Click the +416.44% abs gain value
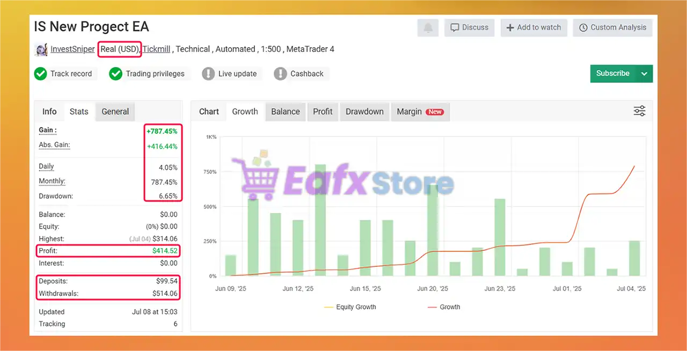This screenshot has width=687, height=351. tap(162, 146)
